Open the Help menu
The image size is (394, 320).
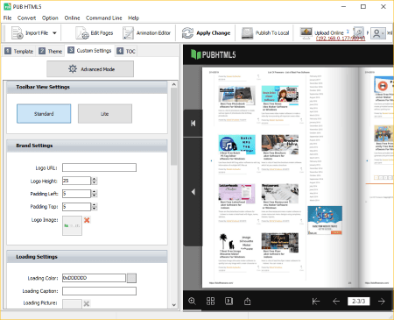coord(133,18)
